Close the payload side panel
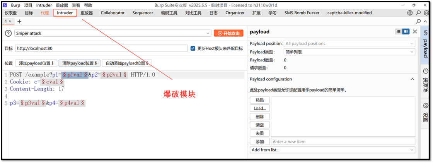This screenshot has width=433, height=163. coord(415,32)
